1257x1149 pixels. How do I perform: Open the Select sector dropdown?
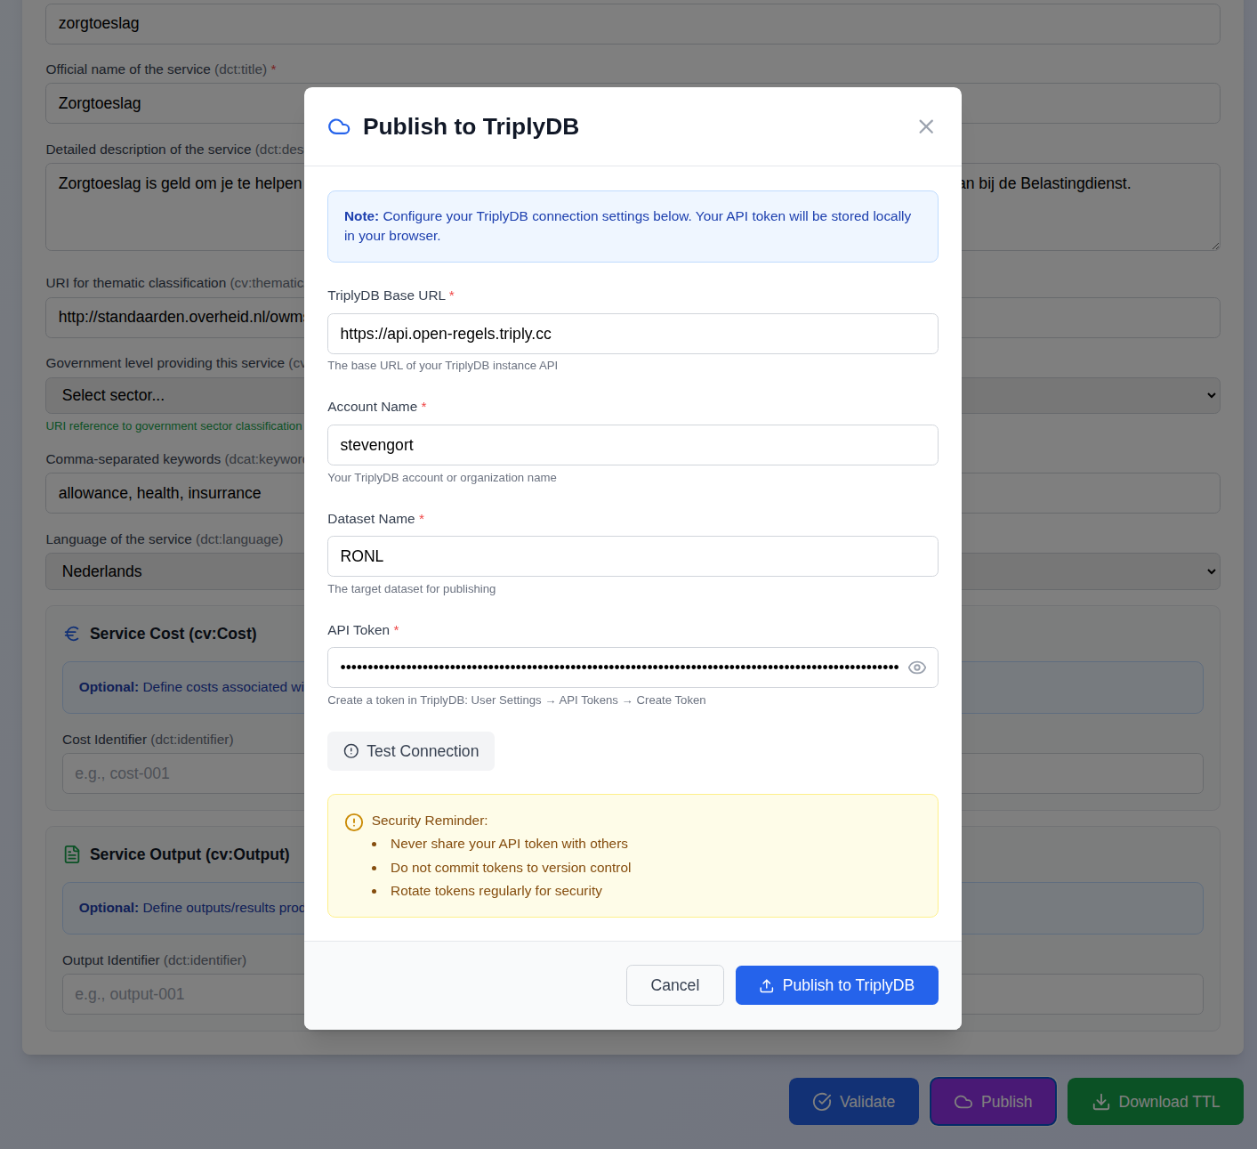(178, 395)
